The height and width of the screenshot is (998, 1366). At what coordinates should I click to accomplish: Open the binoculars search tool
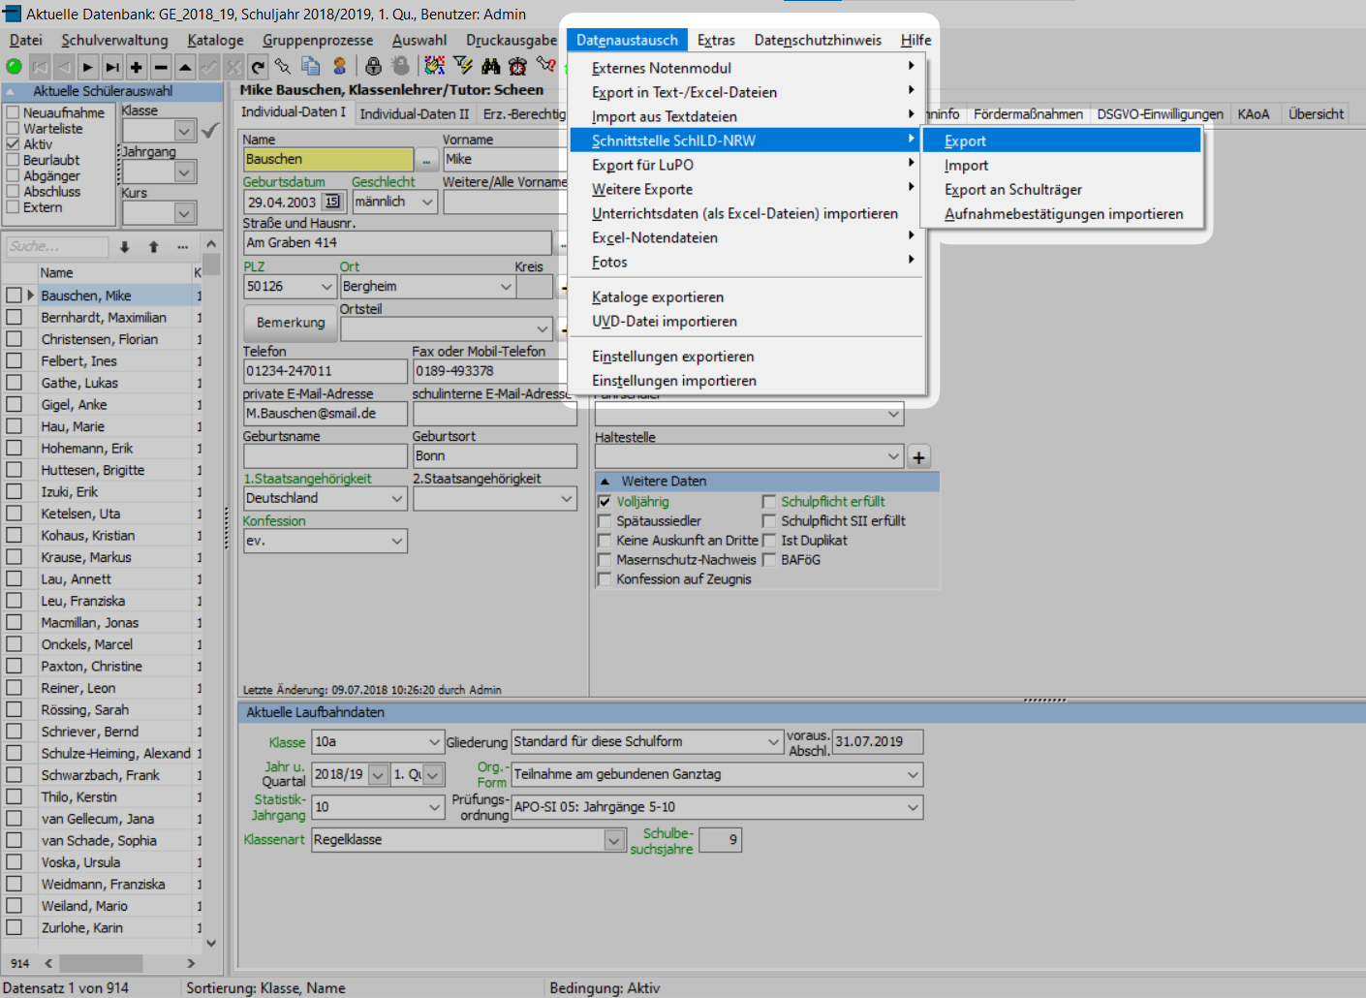pyautogui.click(x=491, y=66)
